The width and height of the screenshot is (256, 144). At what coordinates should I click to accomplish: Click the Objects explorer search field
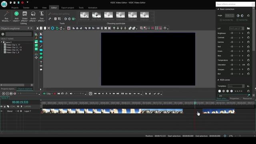(x=18, y=34)
